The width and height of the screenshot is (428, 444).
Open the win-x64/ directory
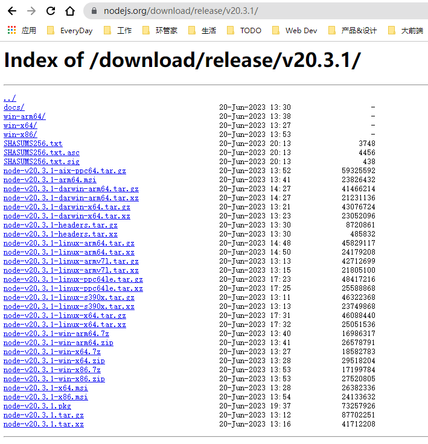20,125
